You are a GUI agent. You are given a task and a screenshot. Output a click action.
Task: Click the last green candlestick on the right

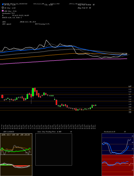96,105
